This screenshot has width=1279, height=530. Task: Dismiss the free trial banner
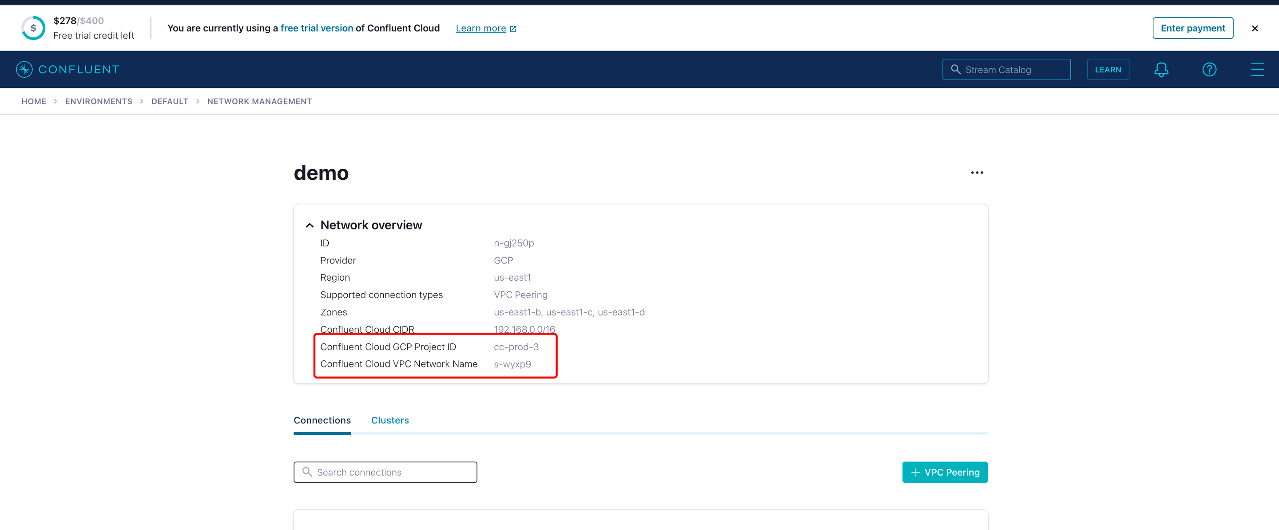coord(1254,28)
